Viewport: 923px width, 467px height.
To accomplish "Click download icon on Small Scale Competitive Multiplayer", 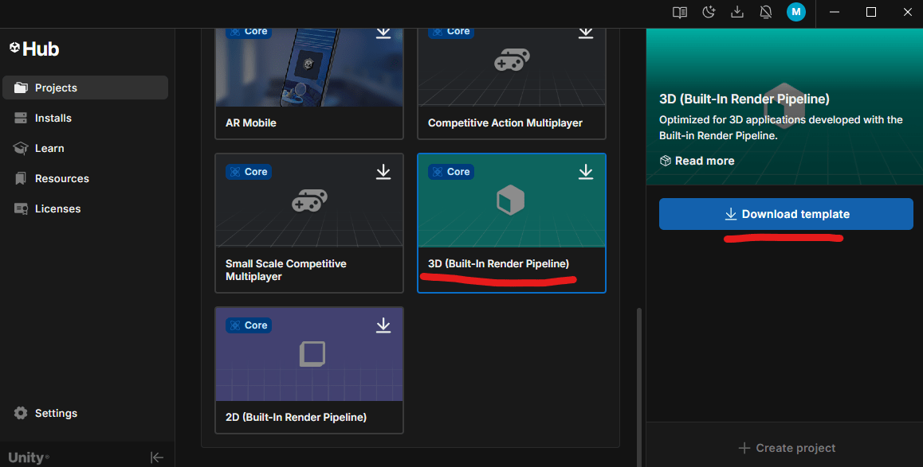I will coord(383,172).
